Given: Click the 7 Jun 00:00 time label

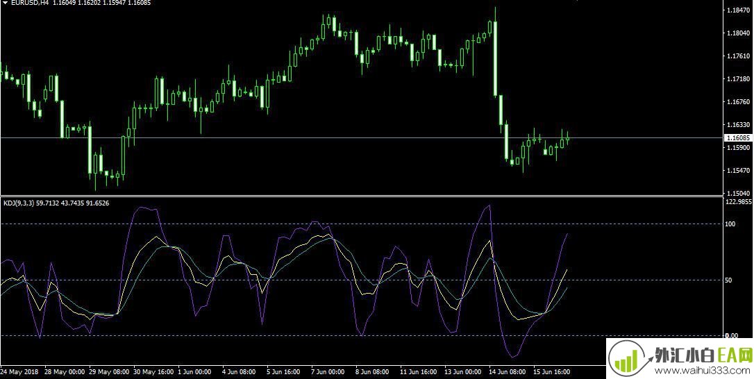Looking at the screenshot, I should pos(328,372).
